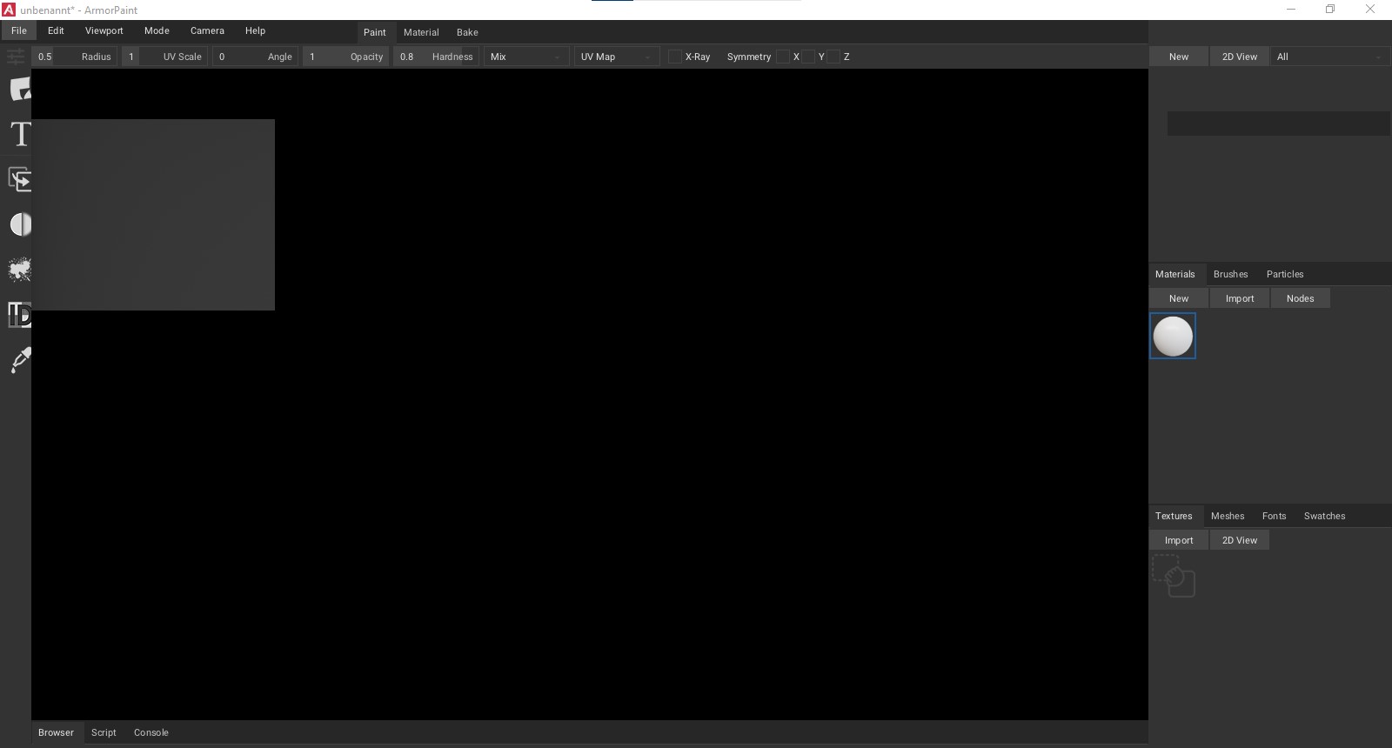Image resolution: width=1392 pixels, height=748 pixels.
Task: Switch to the Swatches tab
Action: tap(1324, 516)
